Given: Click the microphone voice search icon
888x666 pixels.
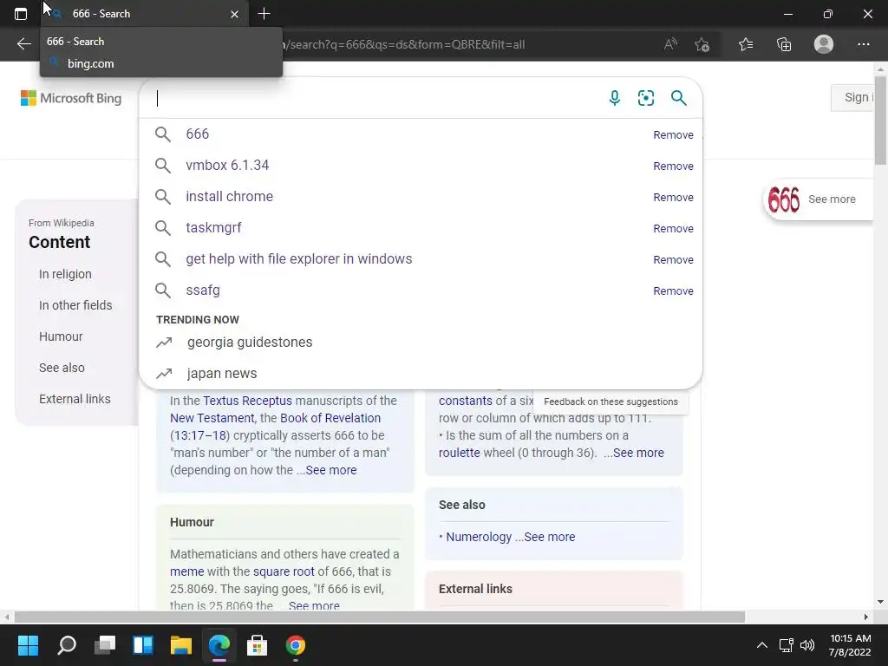Looking at the screenshot, I should [615, 98].
